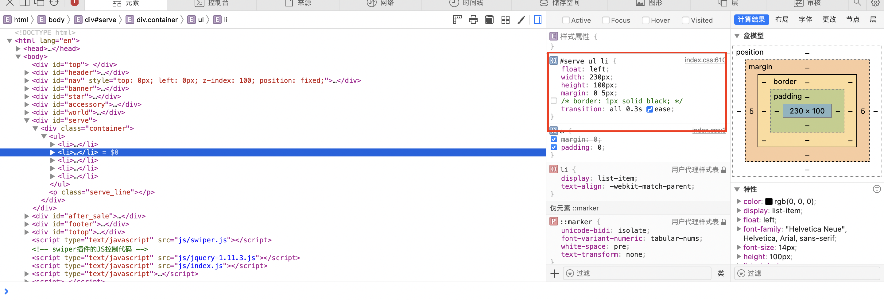
Task: Click the style attribute E icon
Action: 553,36
